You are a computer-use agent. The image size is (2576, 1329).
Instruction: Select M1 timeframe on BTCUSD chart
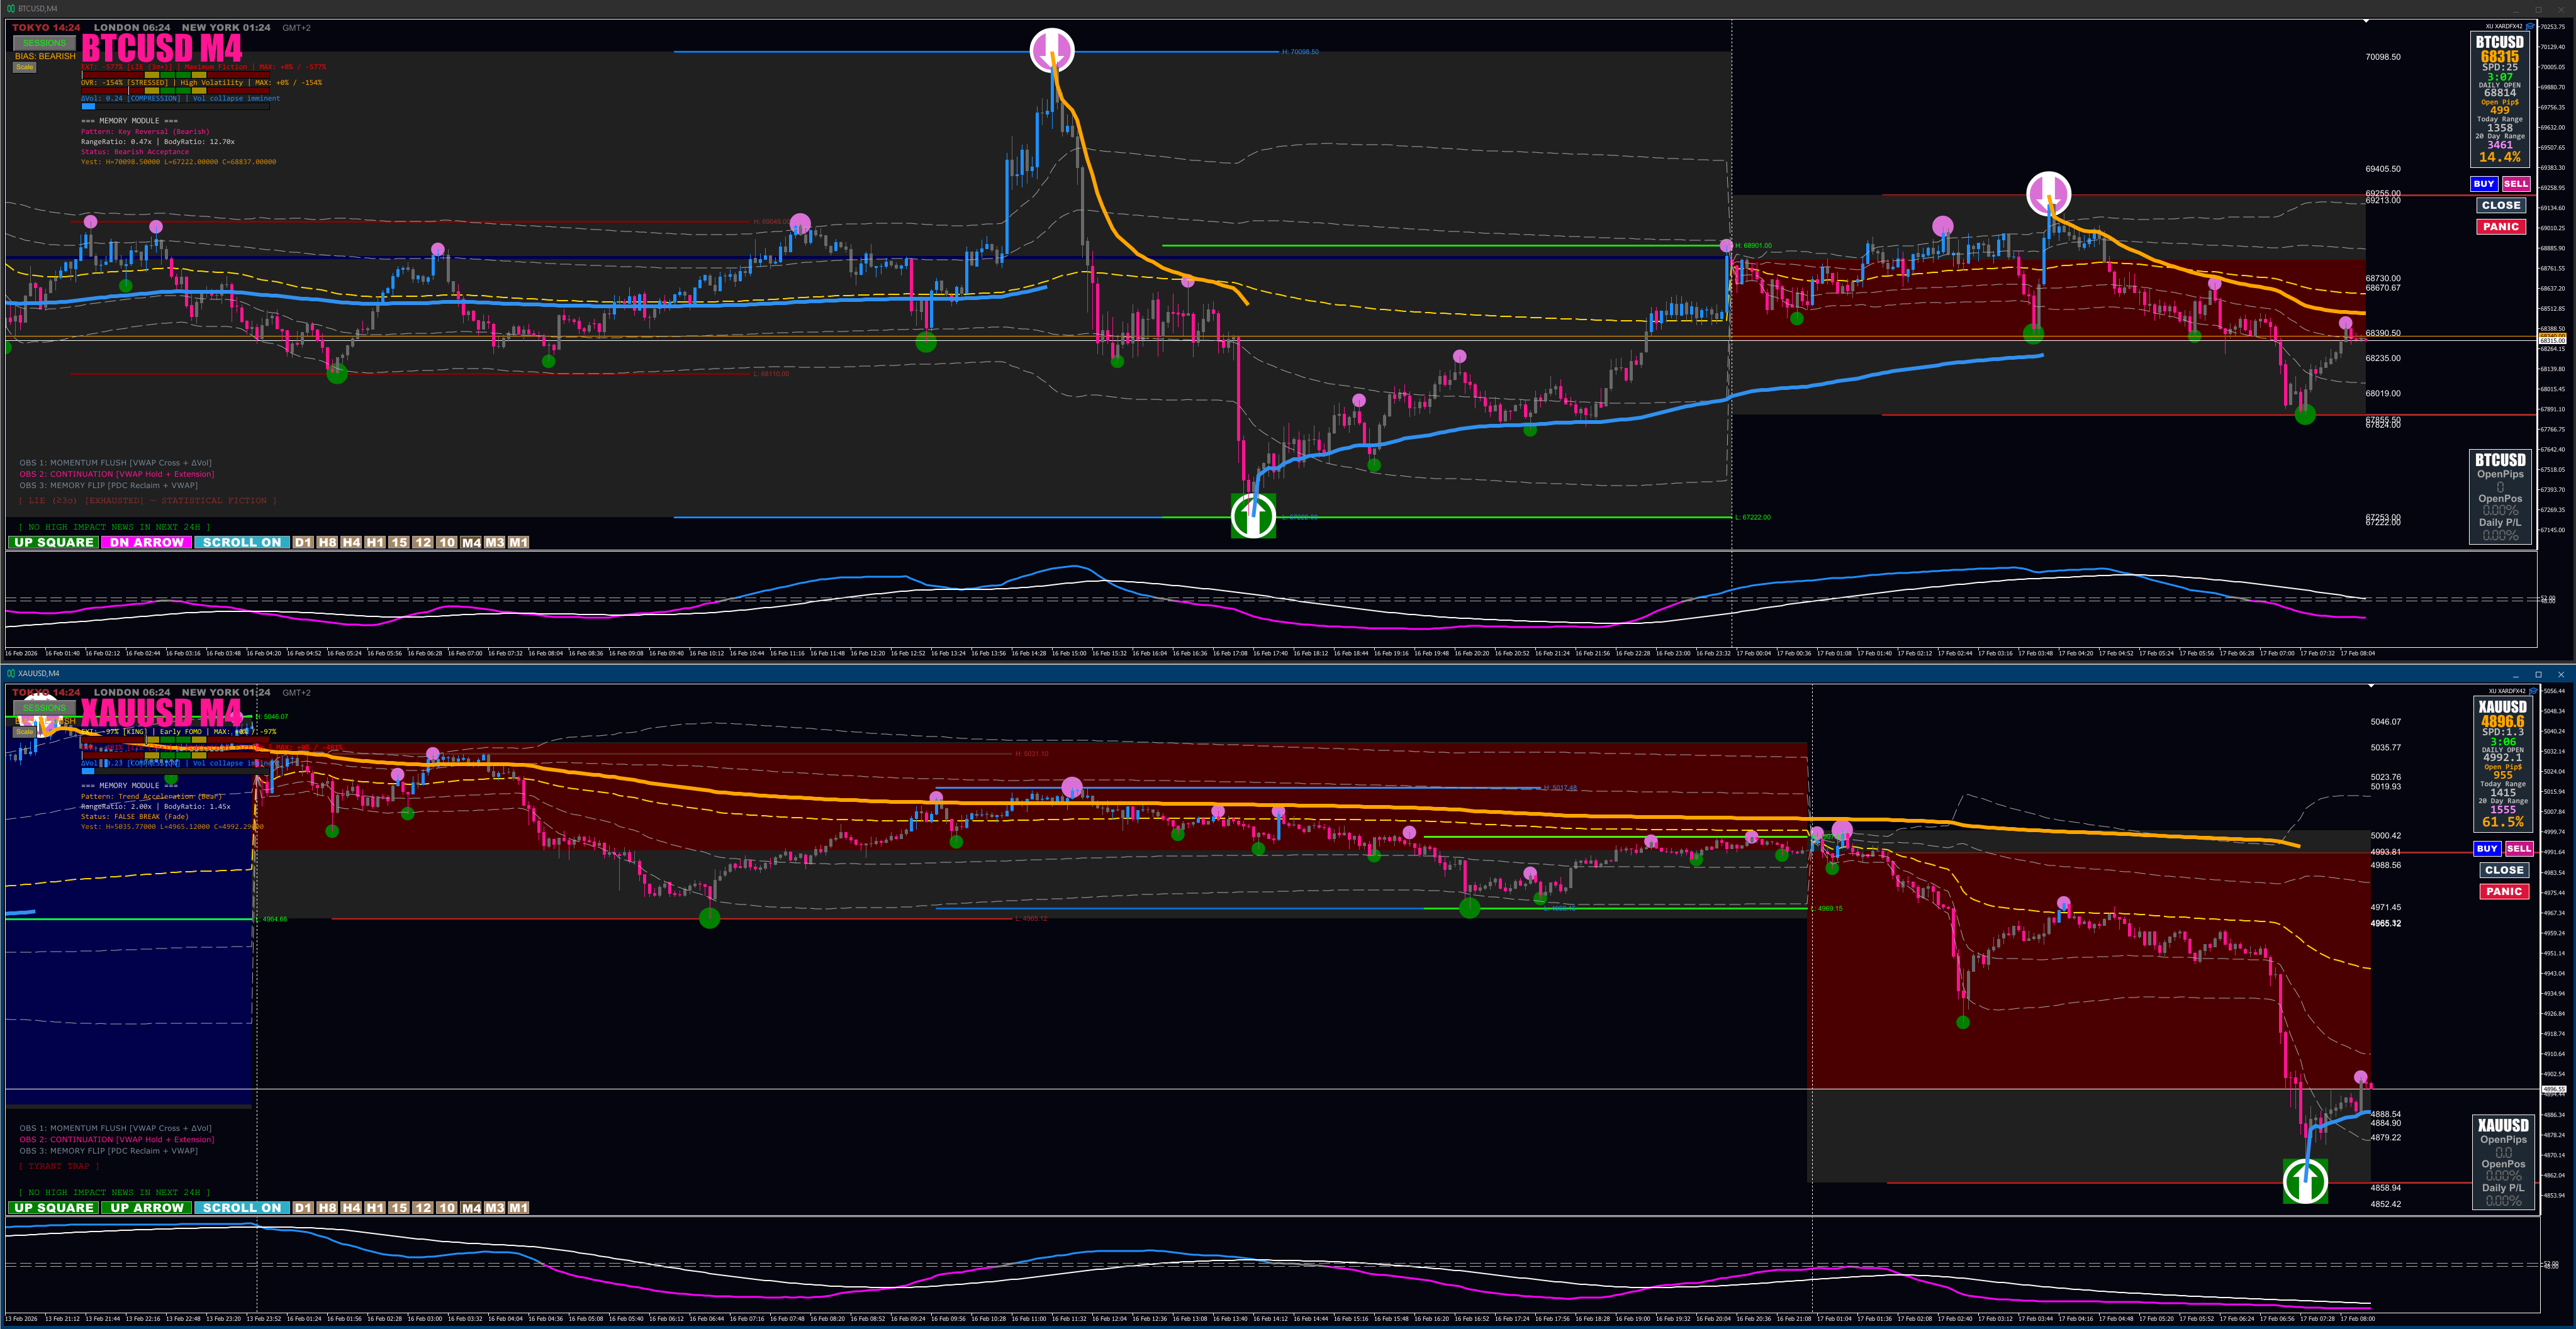point(518,543)
